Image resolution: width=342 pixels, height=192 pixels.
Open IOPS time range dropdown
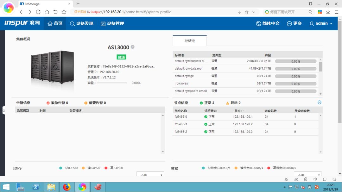coord(150,174)
